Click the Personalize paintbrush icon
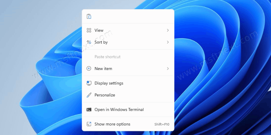 point(89,95)
